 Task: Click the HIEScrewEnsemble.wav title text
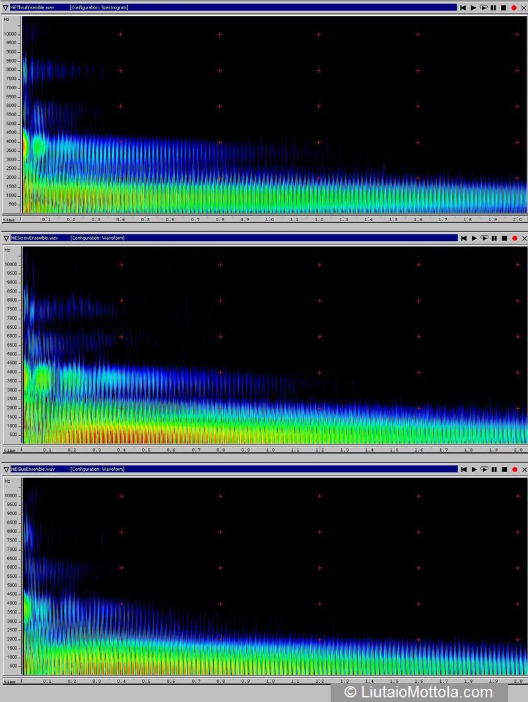[x=34, y=238]
